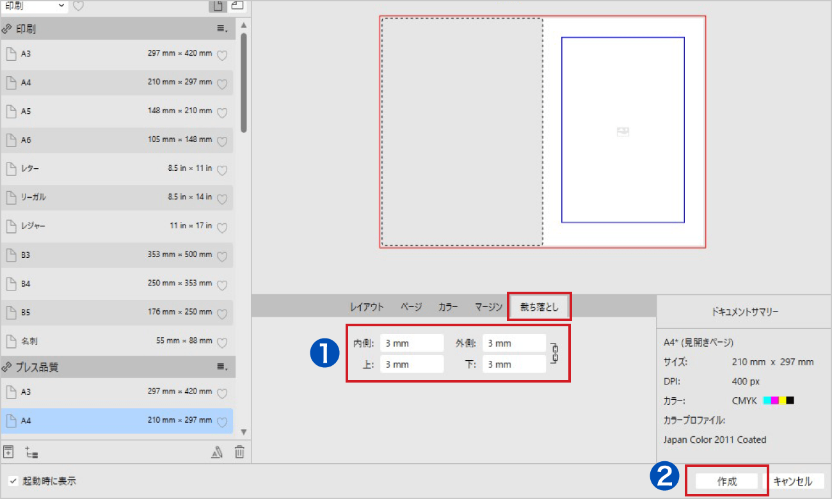This screenshot has width=832, height=499.
Task: Delete preset with the trash icon
Action: tap(239, 452)
